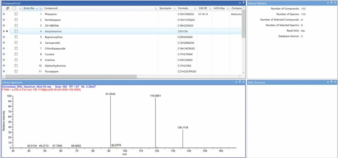Screen dimensions: 338x158
Task: Check the 25I-NBOMe row checkbox
Action: click(x=16, y=25)
